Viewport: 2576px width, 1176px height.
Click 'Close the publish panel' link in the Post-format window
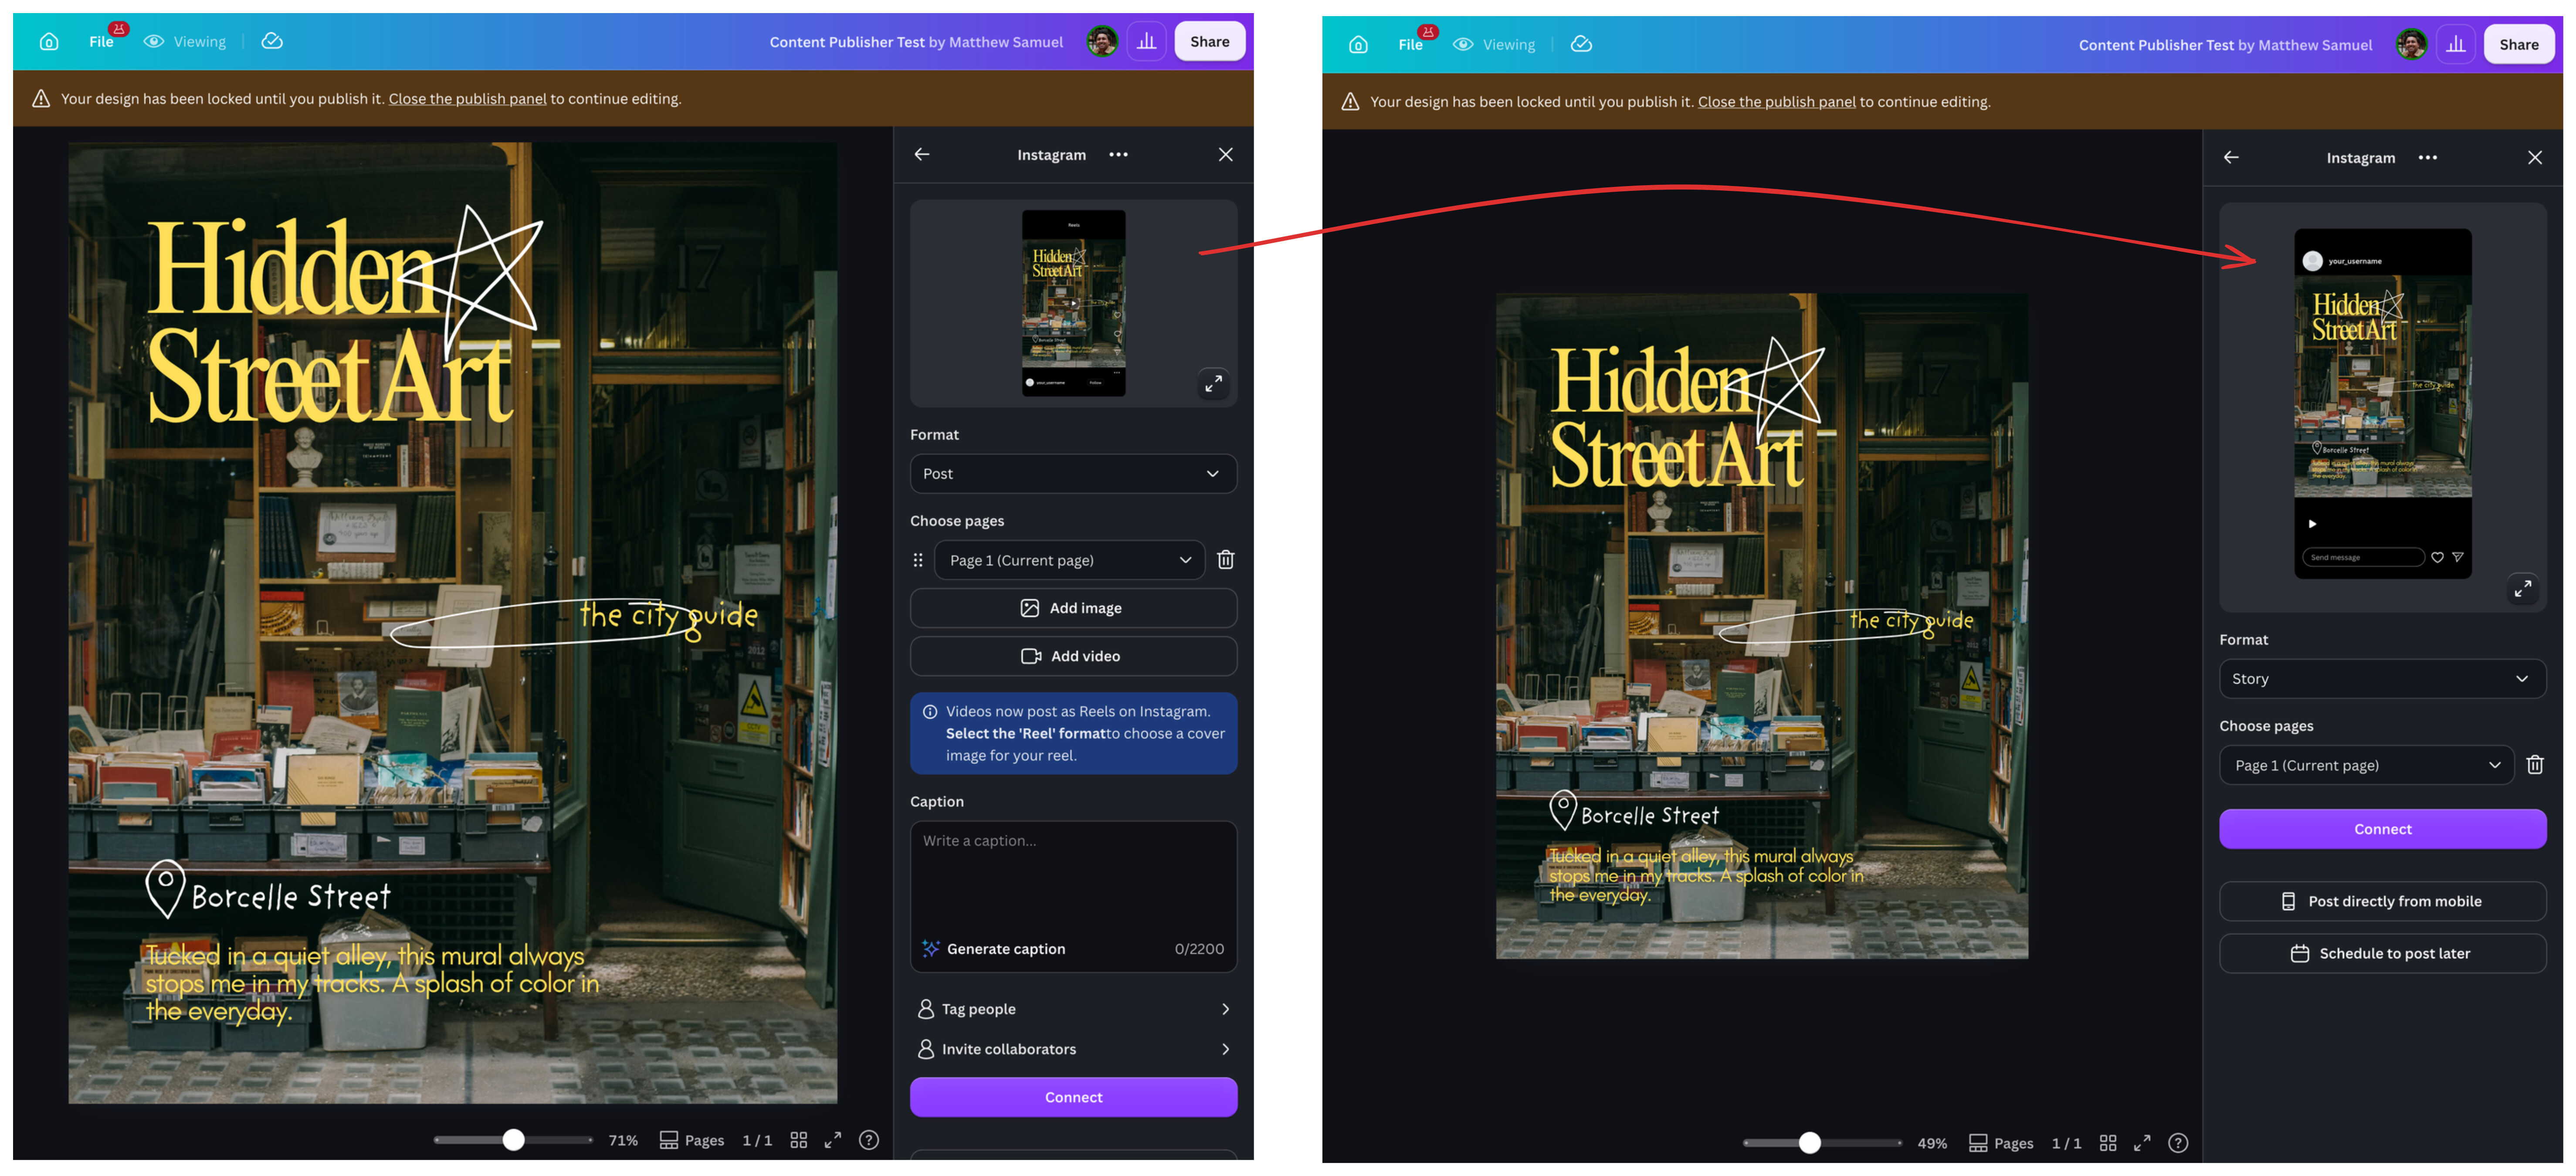tap(467, 99)
